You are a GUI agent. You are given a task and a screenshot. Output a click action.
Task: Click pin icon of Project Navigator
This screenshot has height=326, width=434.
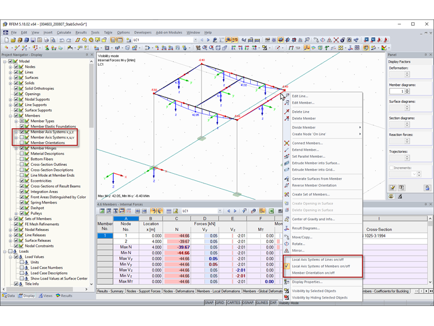(87, 54)
